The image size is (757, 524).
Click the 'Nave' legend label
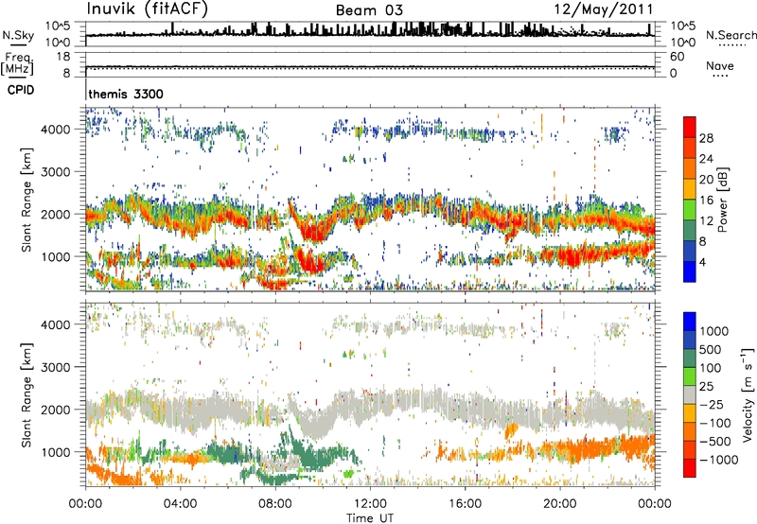(x=719, y=65)
